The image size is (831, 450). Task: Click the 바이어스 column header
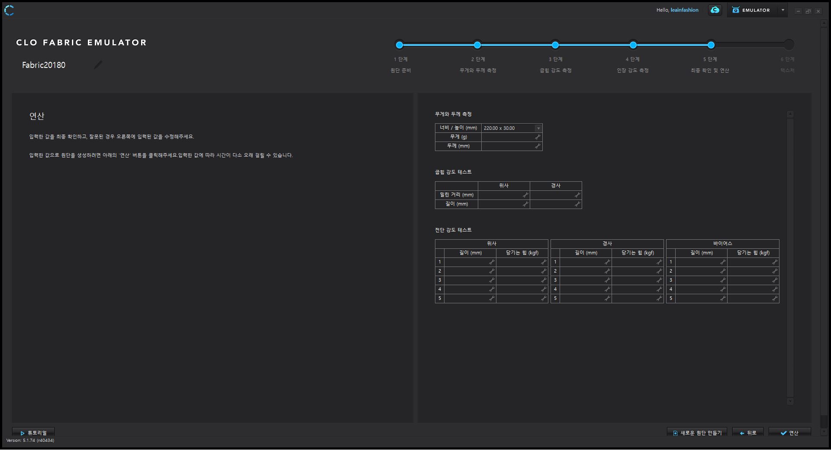click(723, 244)
